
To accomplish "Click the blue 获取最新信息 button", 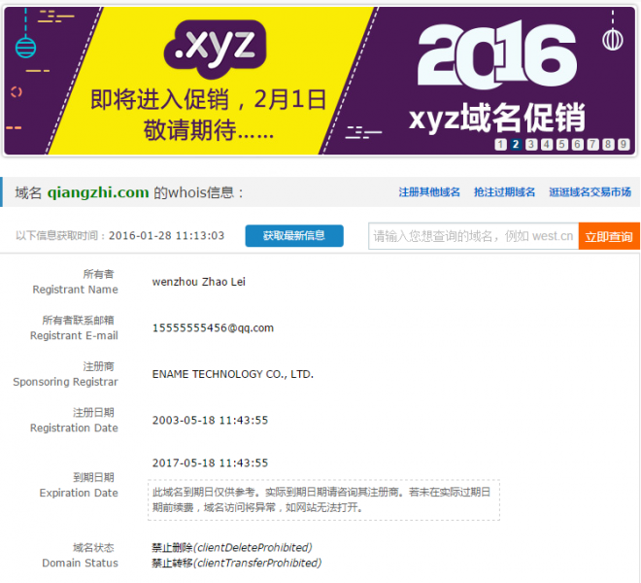I will tap(293, 236).
